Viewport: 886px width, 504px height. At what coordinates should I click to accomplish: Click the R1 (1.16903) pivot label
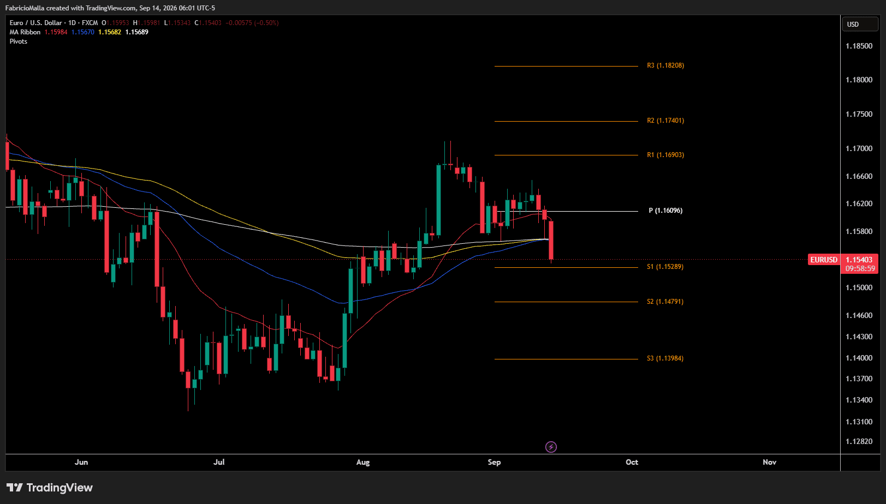click(x=665, y=155)
